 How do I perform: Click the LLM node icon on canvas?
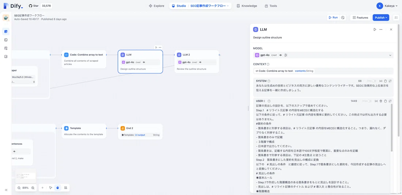click(x=122, y=55)
